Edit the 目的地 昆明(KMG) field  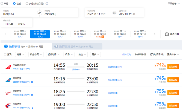pos(59,13)
